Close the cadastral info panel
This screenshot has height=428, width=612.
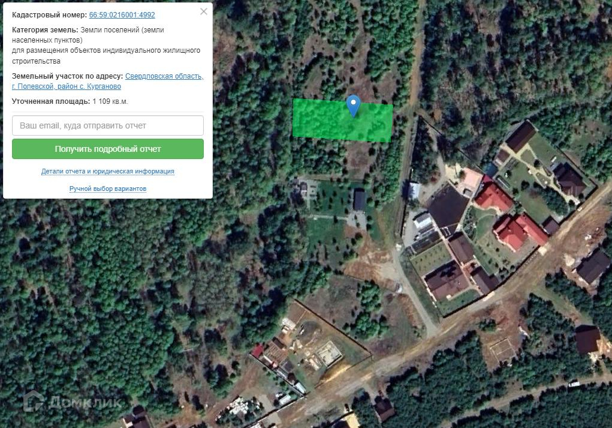[x=204, y=12]
